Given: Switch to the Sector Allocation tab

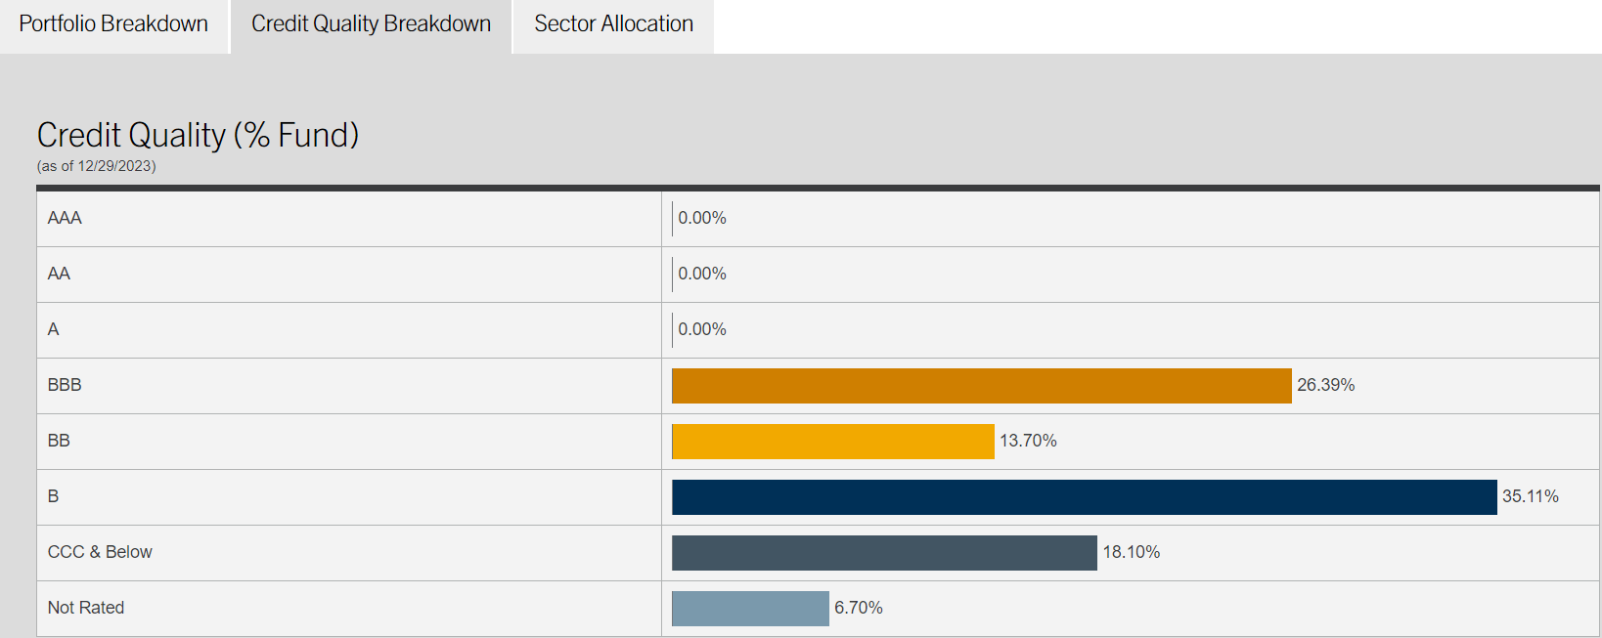Looking at the screenshot, I should tap(613, 24).
